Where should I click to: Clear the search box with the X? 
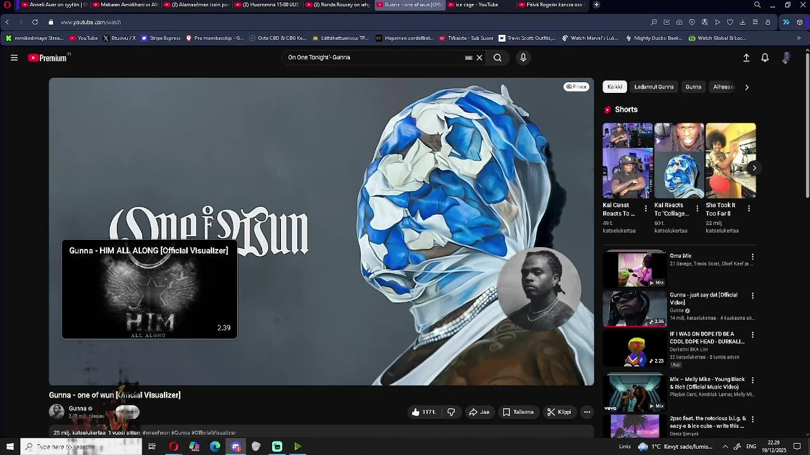coord(479,58)
